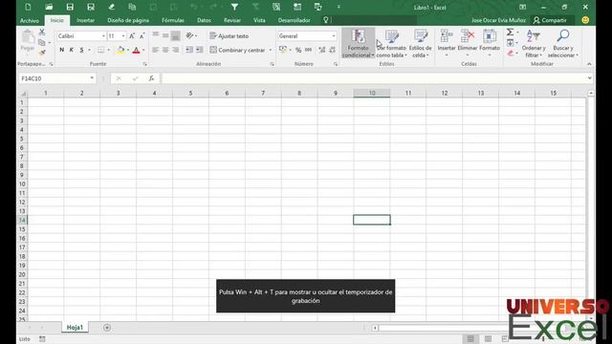Click the percent style icon
This screenshot has height=344, width=612.
[298, 50]
